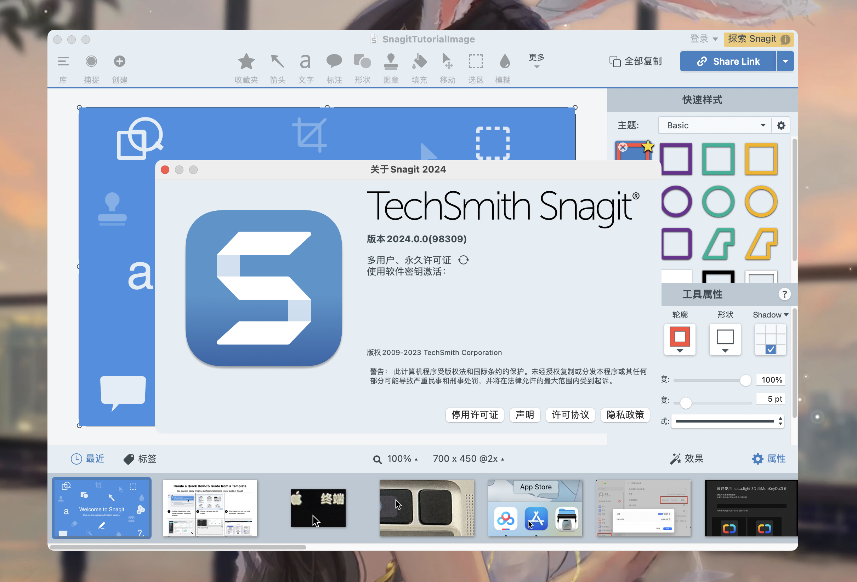Click the Create plus icon
This screenshot has width=857, height=582.
point(119,61)
